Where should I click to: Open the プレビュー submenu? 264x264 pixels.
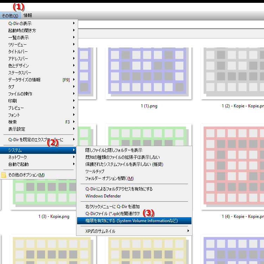pos(39,108)
